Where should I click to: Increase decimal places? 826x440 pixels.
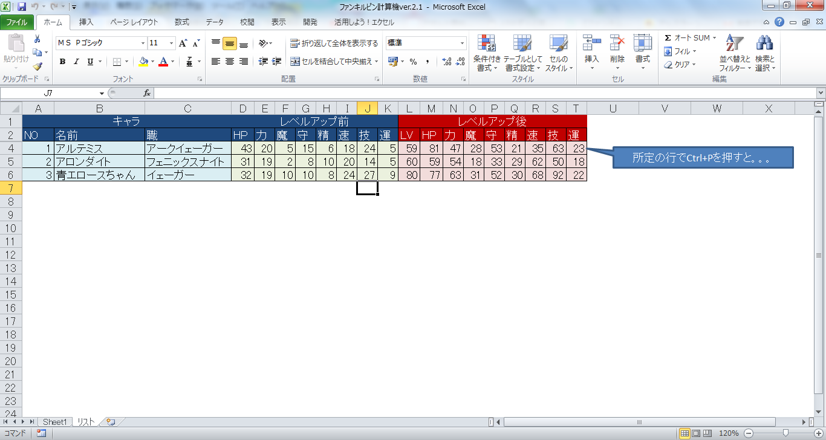[446, 62]
